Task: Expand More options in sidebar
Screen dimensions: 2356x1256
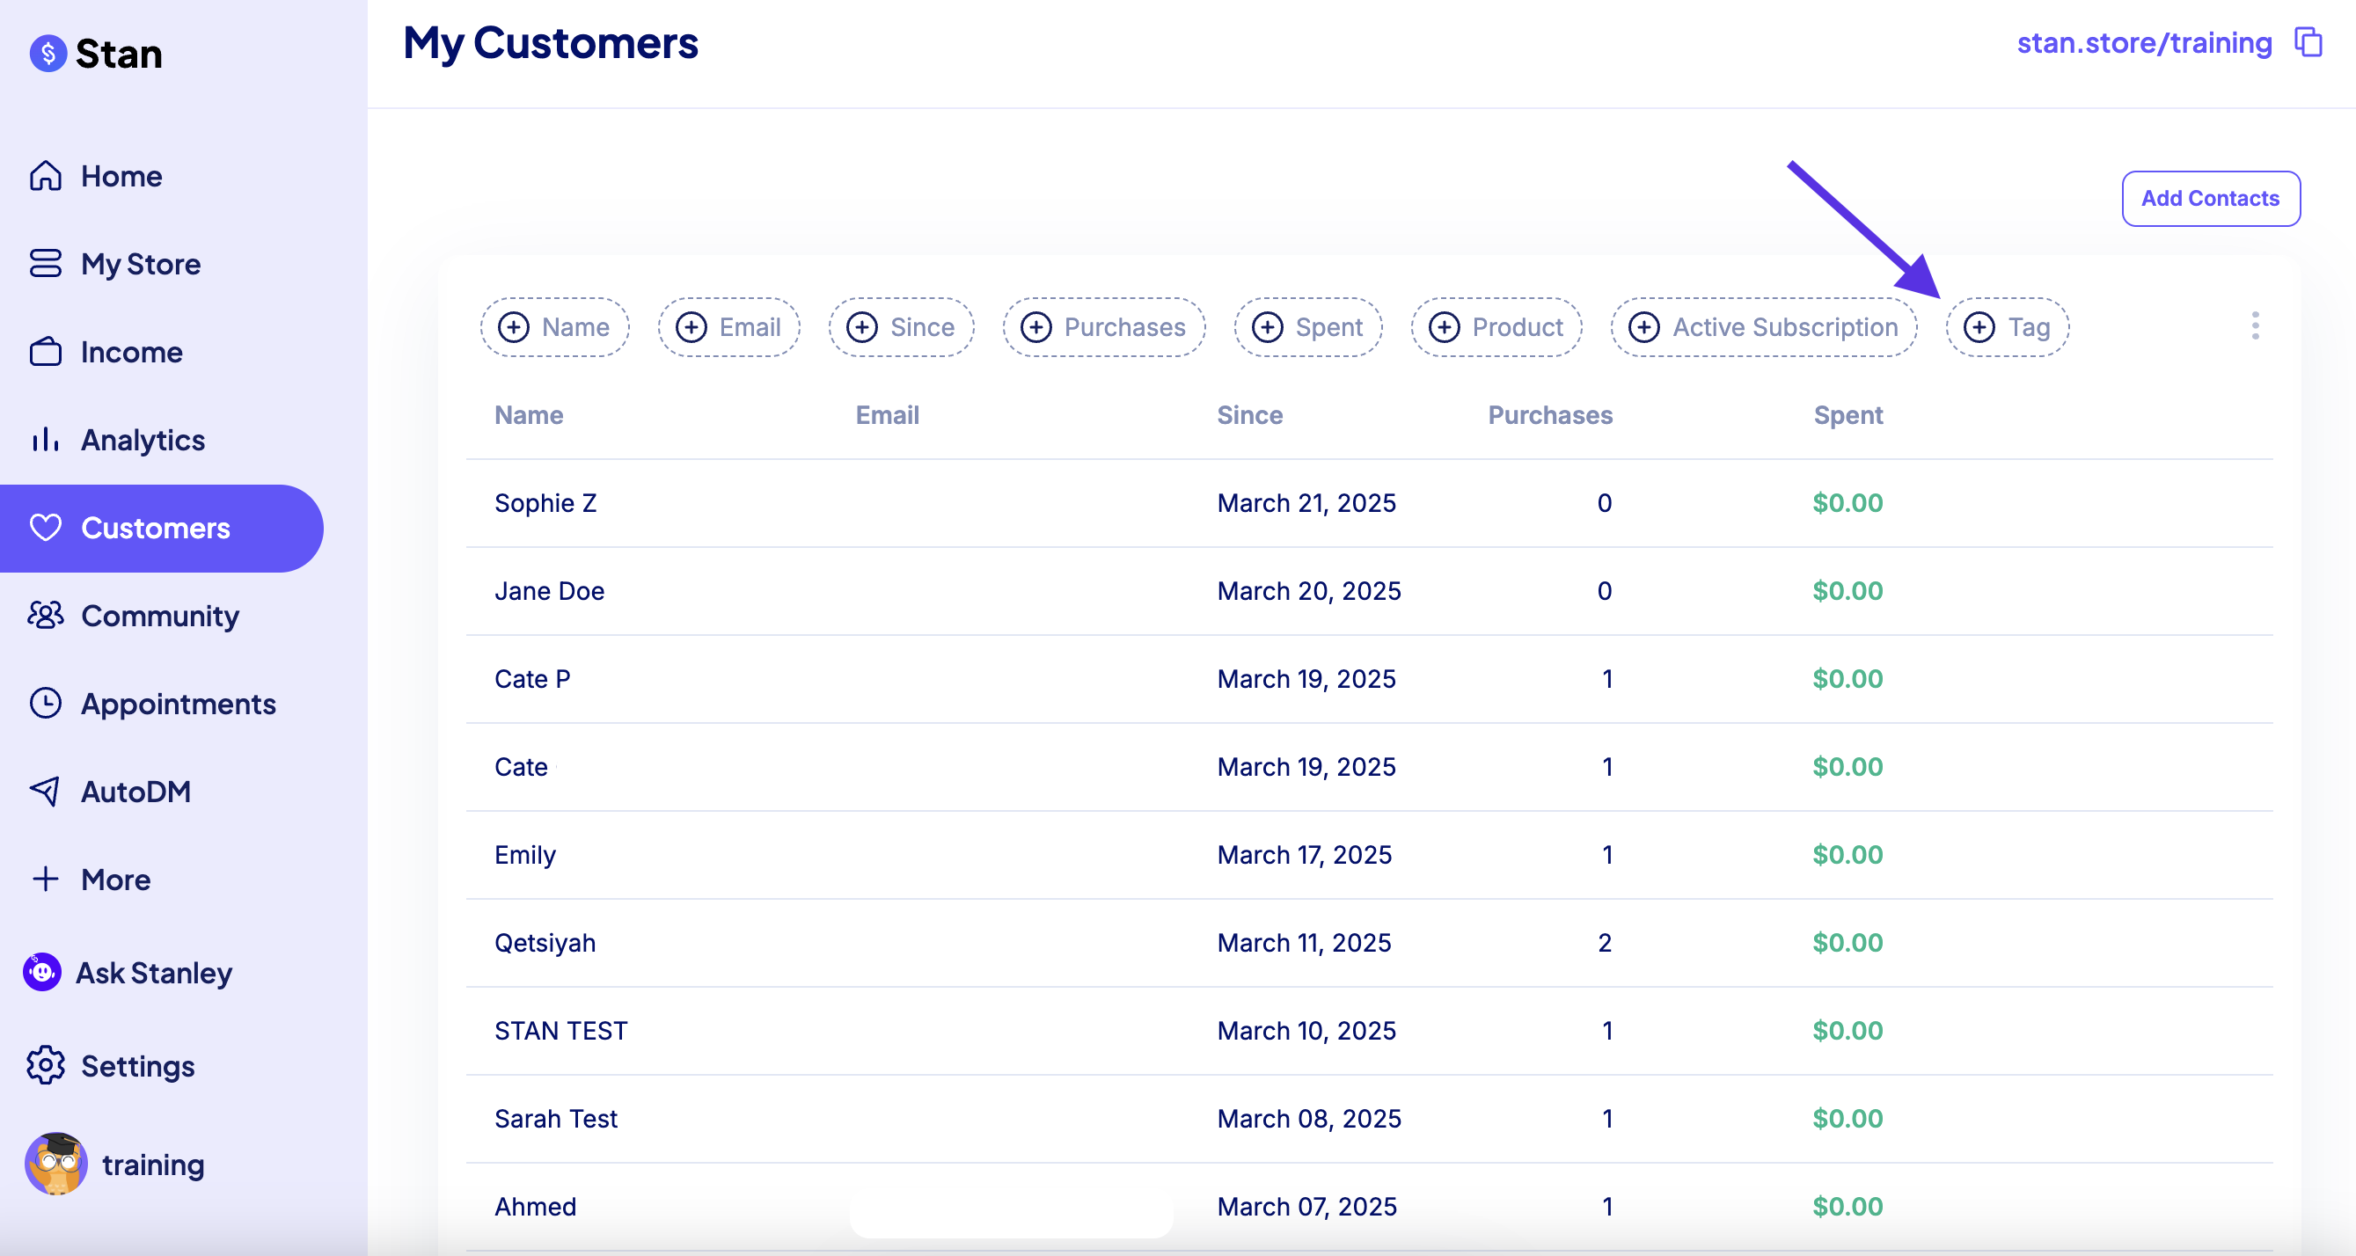Action: [x=115, y=880]
